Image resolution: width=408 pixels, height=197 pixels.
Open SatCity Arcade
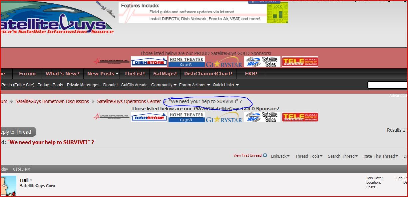tap(134, 85)
